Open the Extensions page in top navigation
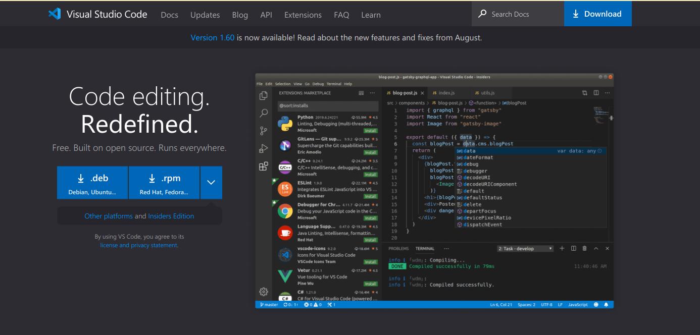 click(303, 15)
